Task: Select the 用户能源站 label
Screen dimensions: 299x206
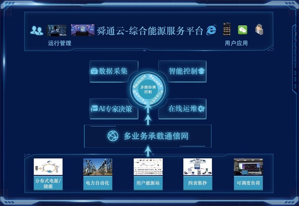Action: click(148, 183)
